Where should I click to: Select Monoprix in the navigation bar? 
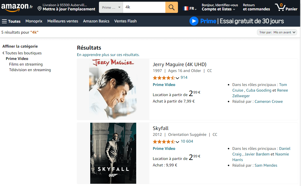click(x=34, y=21)
